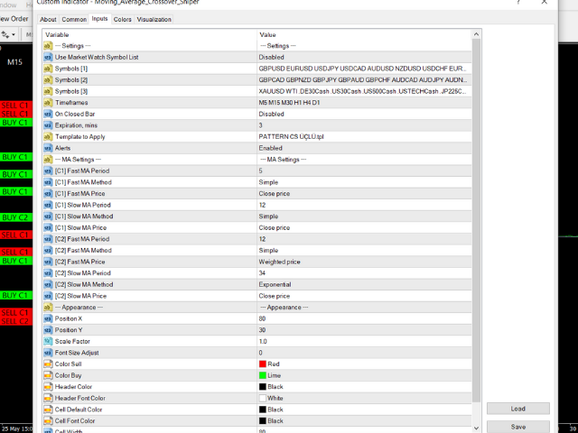Click the BUY C2 cell in background chart
The height and width of the screenshot is (433, 578).
click(x=14, y=217)
